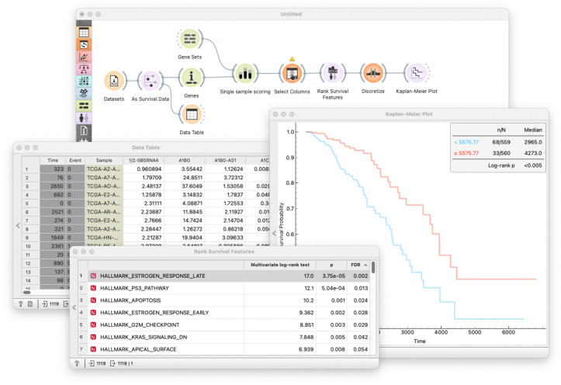This screenshot has height=385, width=561.
Task: Open the Discretize widget node
Action: (373, 73)
